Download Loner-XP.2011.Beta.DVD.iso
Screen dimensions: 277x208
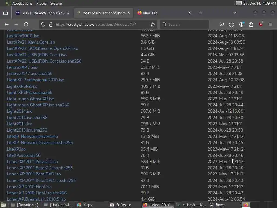coord(34,174)
